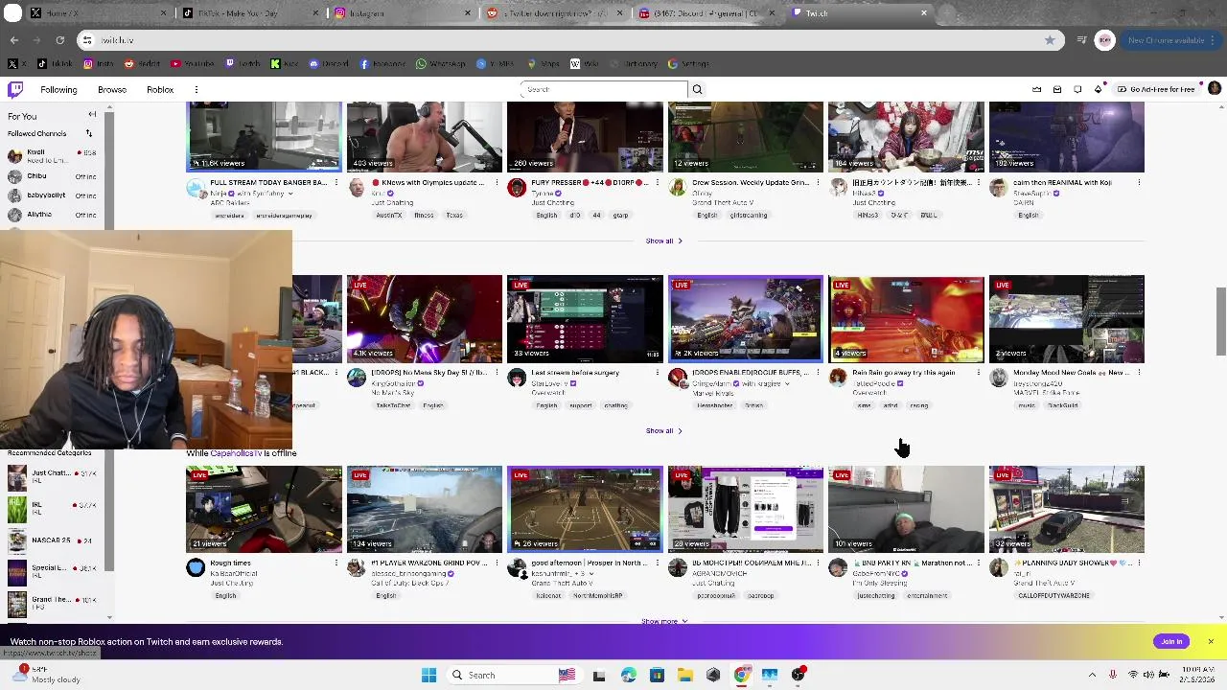Open the Windows Start menu
This screenshot has height=690, width=1227.
click(x=428, y=675)
